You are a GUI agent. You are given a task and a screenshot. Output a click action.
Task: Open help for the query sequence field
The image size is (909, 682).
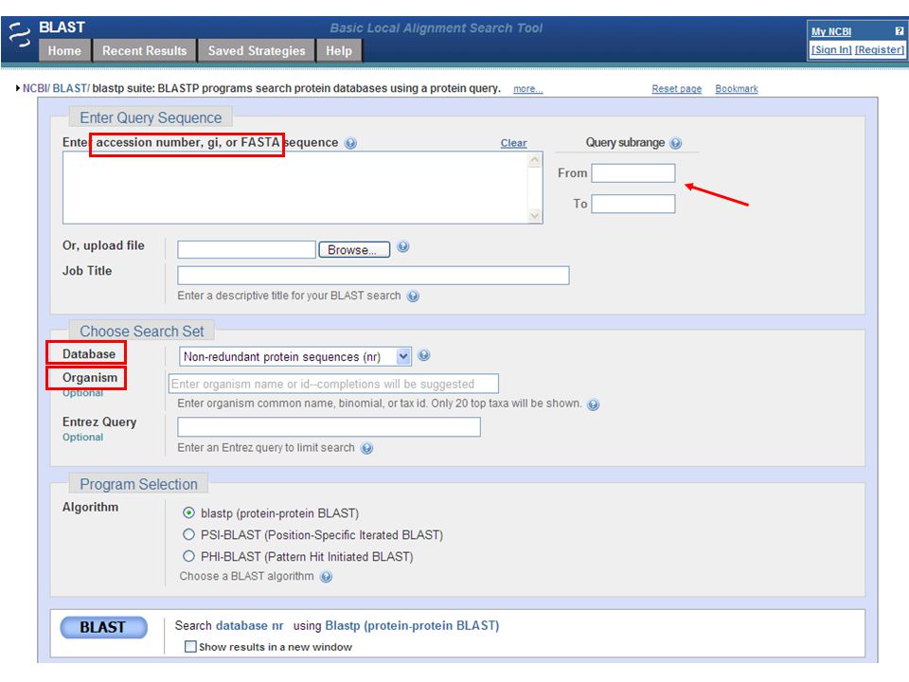350,143
